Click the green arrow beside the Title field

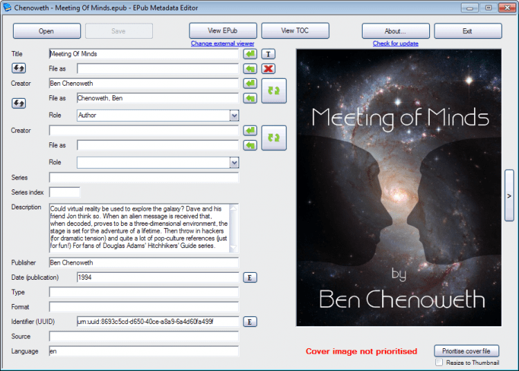tap(250, 54)
